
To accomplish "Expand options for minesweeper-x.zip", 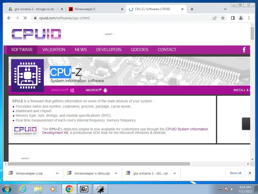I will point(57,173).
